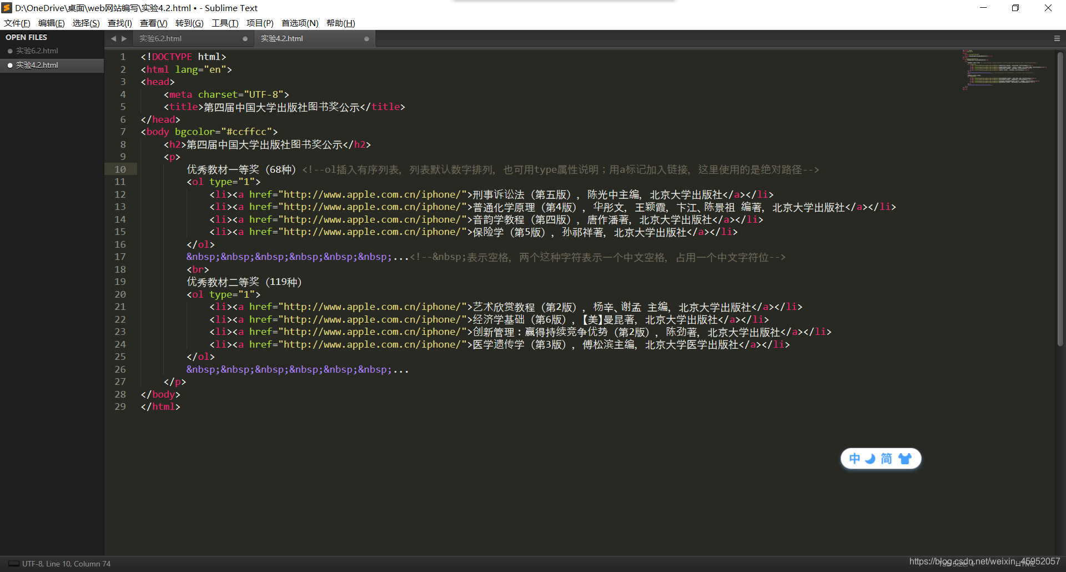The height and width of the screenshot is (572, 1066).
Task: Click unsaved dot on 实验6.2.html tab
Action: (245, 39)
